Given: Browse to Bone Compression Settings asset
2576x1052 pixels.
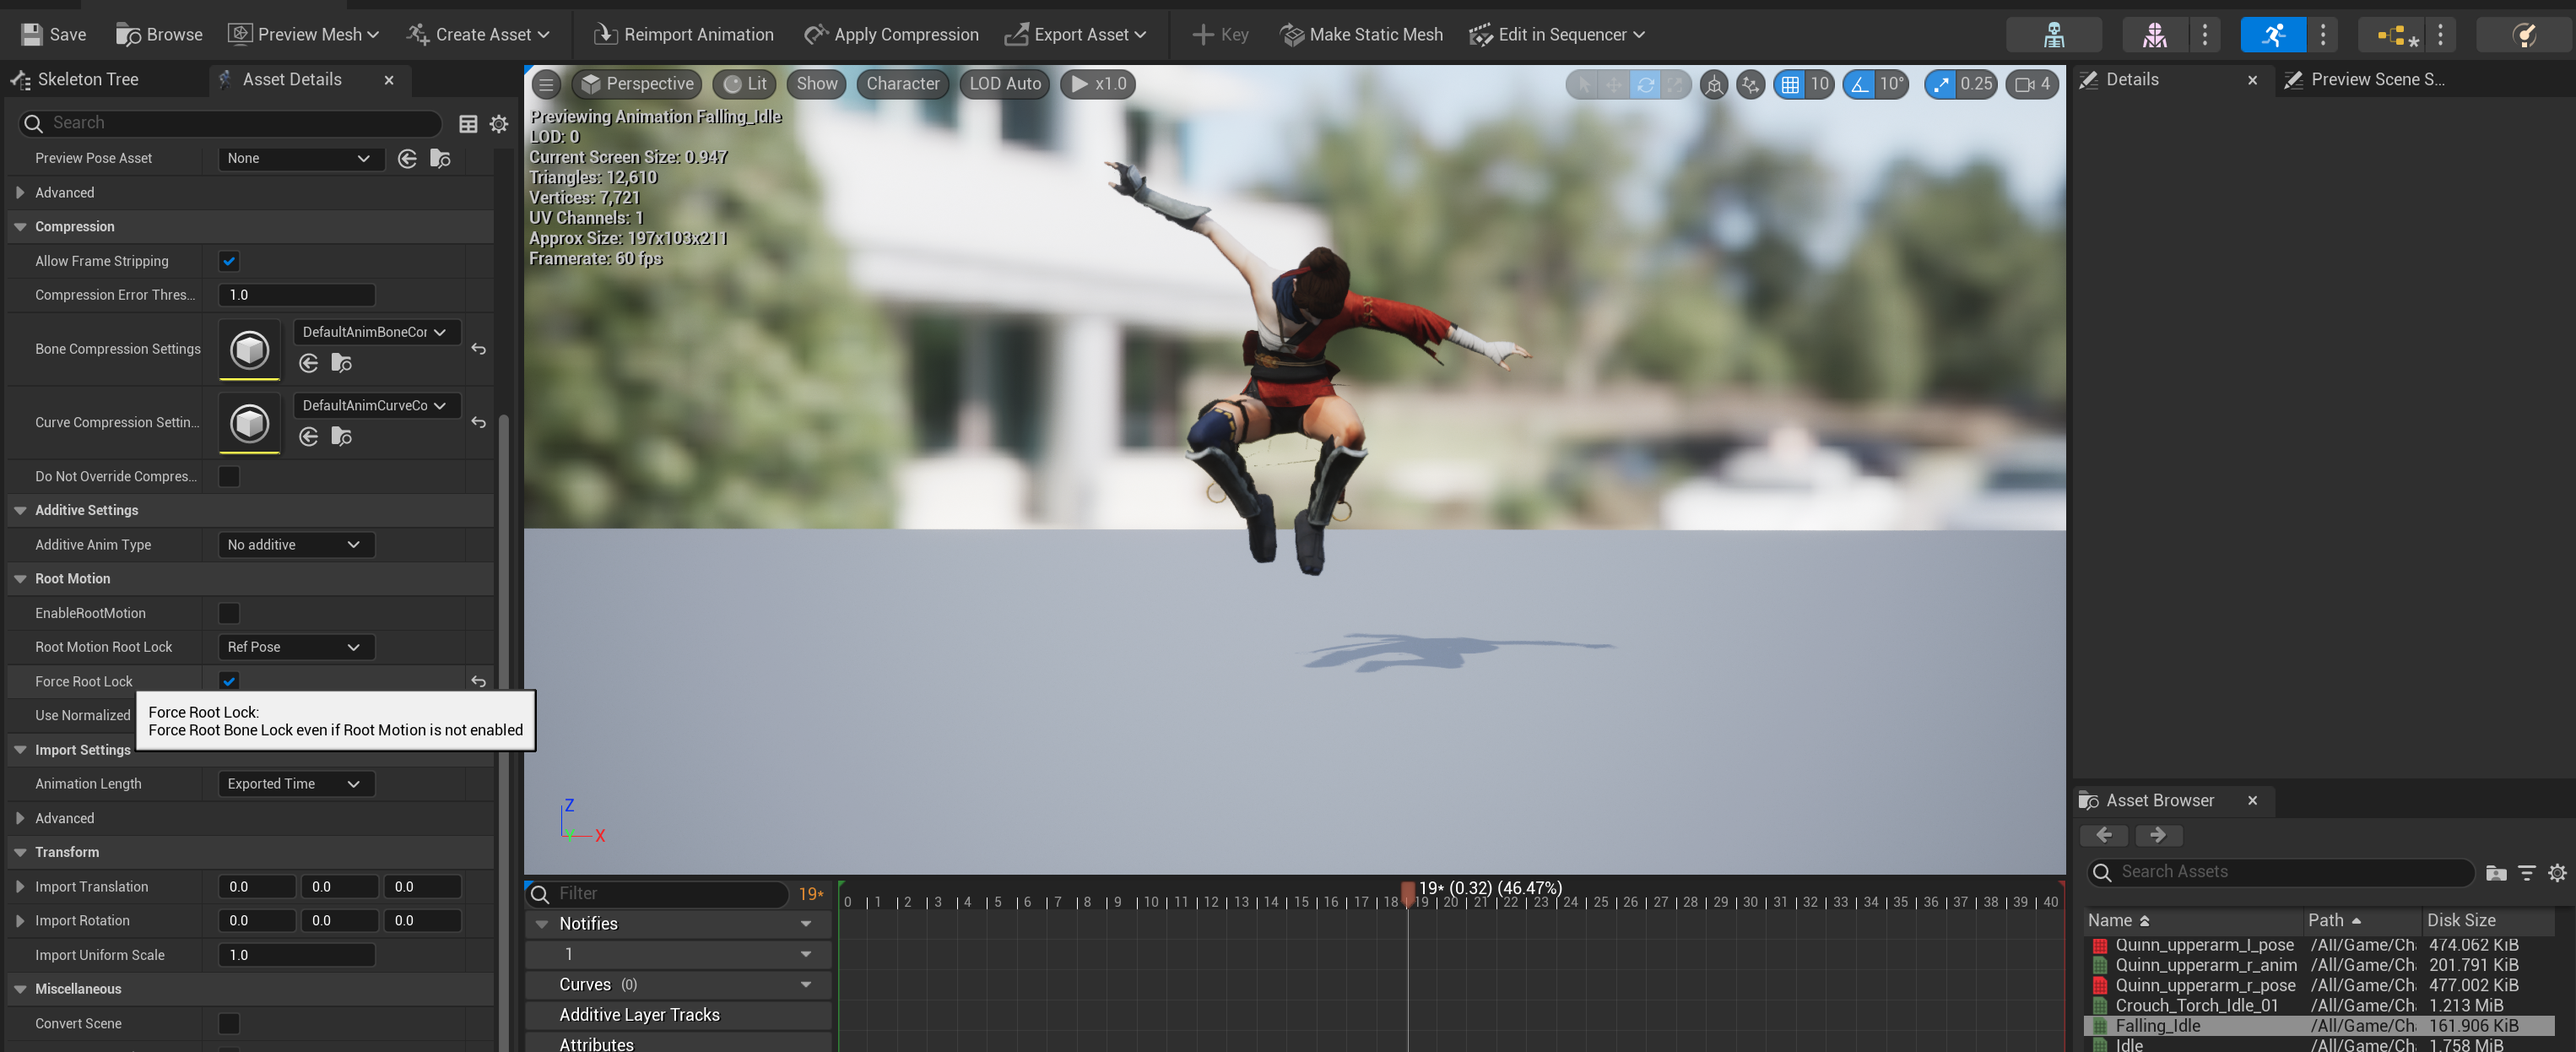Looking at the screenshot, I should click(x=341, y=363).
